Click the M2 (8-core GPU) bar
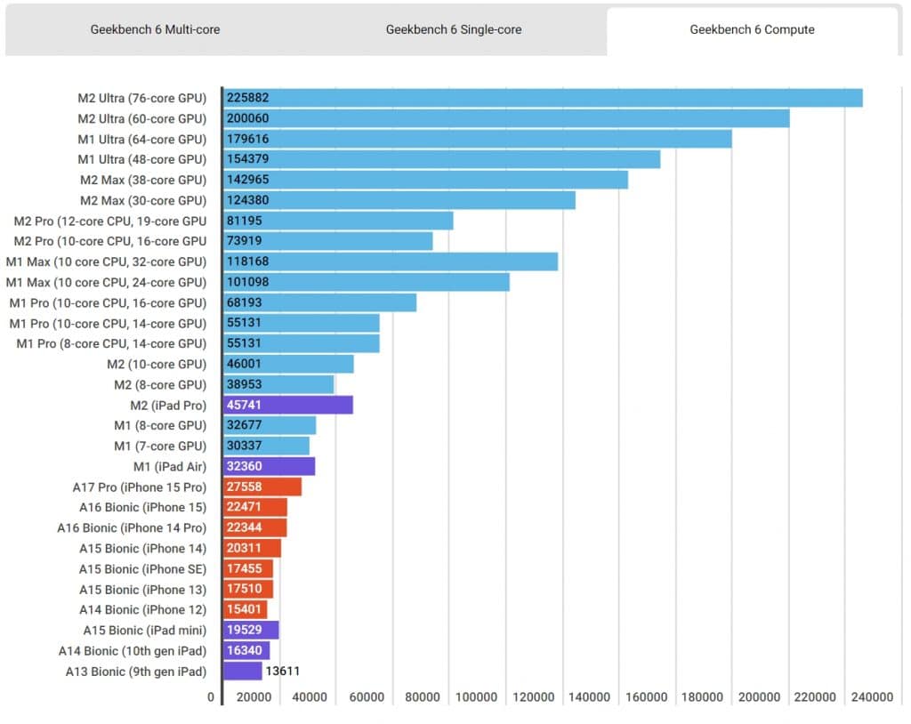 point(278,384)
